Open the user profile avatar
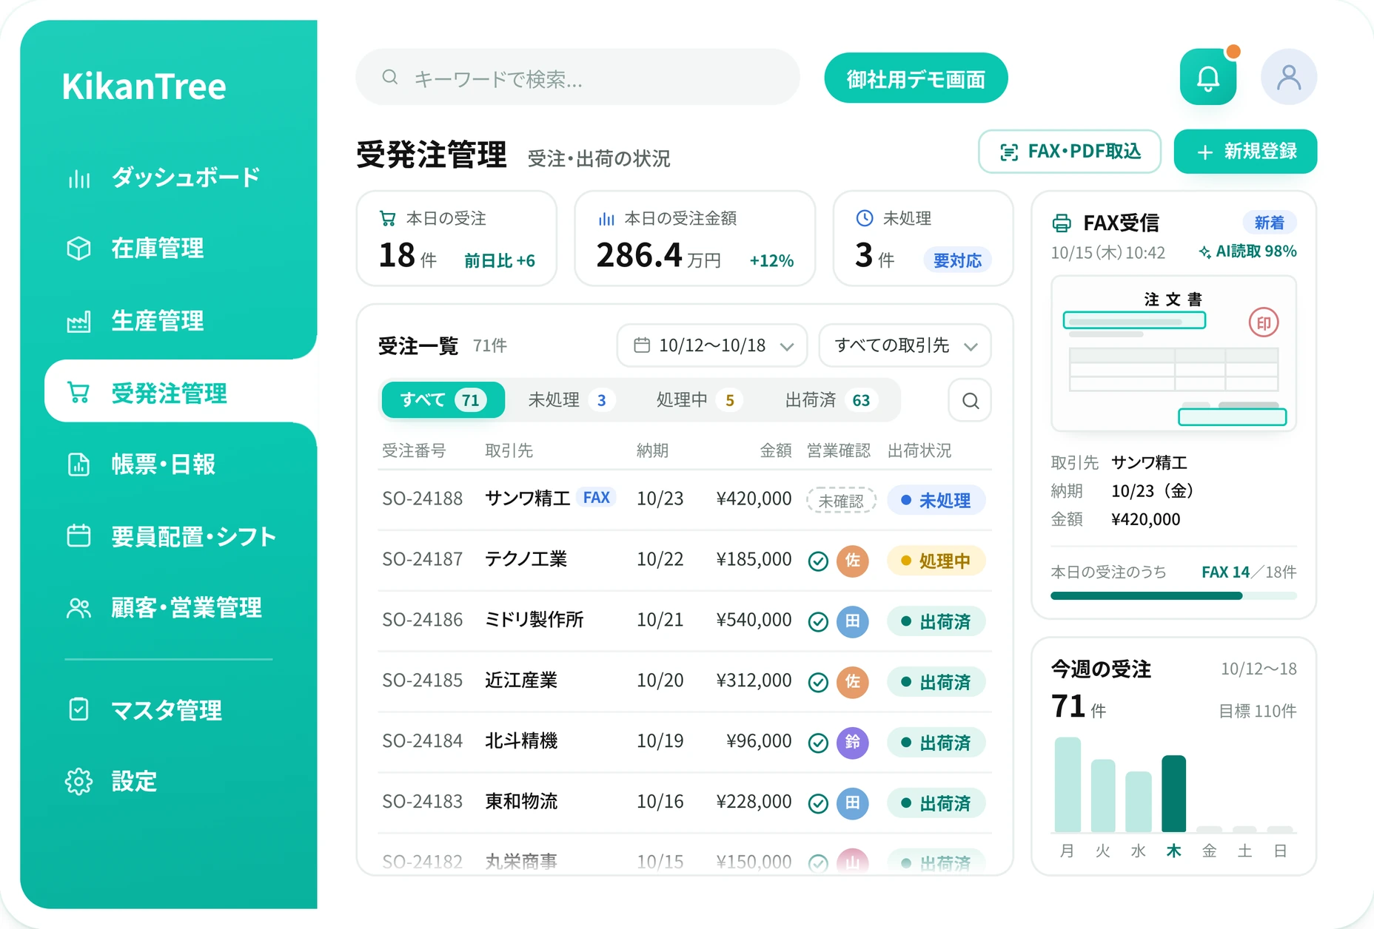 click(x=1288, y=77)
